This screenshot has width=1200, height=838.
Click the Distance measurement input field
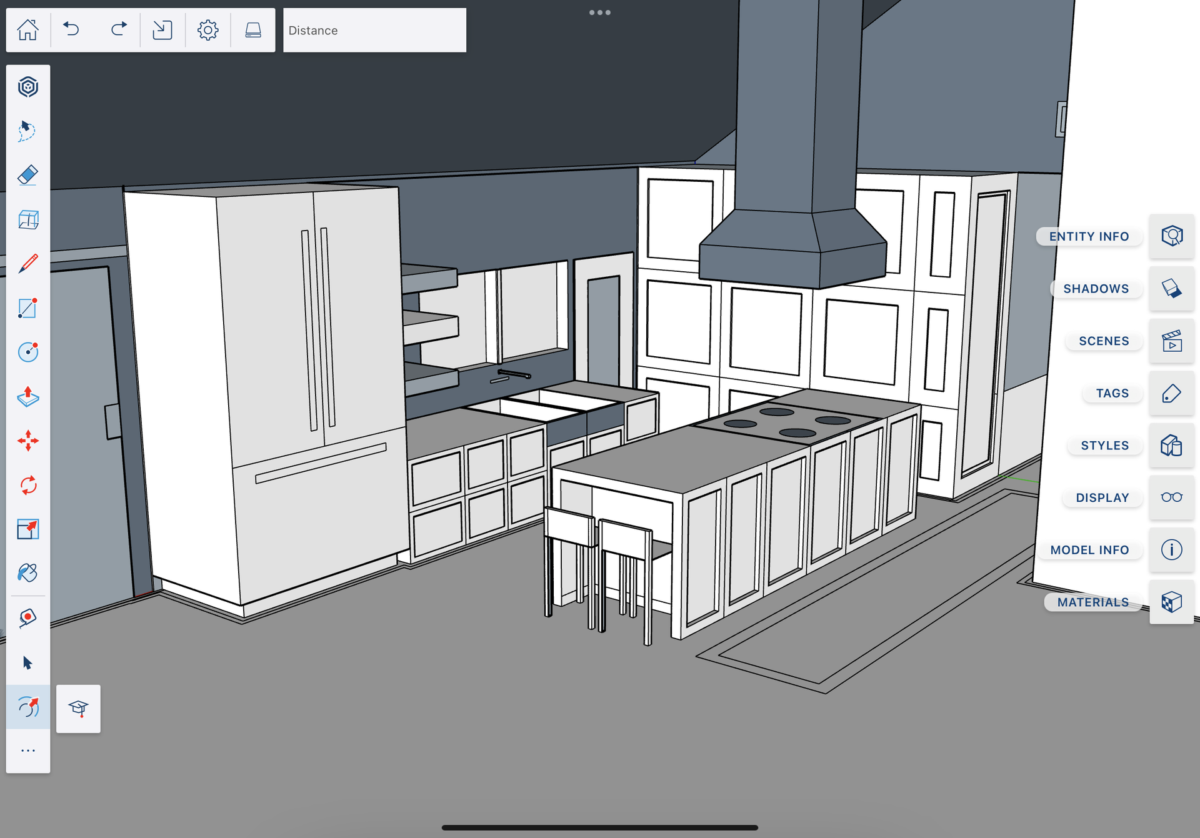[x=374, y=31]
